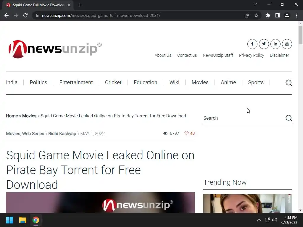
Task: Select the Movies item in the navigation bar
Action: click(200, 82)
